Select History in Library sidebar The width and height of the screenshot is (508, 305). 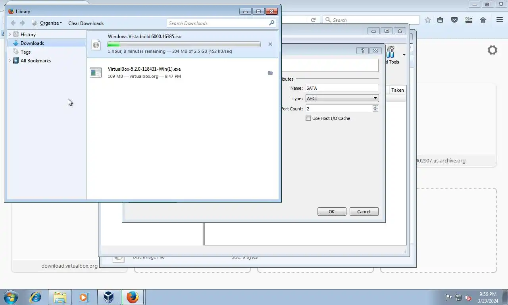28,35
